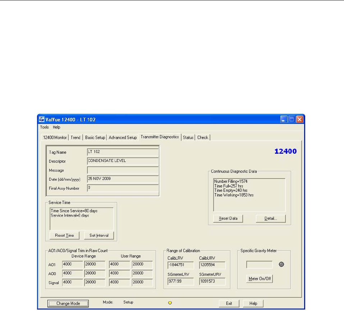This screenshot has width=344, height=311.
Task: Click AO1 Device Range 20000 field
Action: tap(95, 265)
